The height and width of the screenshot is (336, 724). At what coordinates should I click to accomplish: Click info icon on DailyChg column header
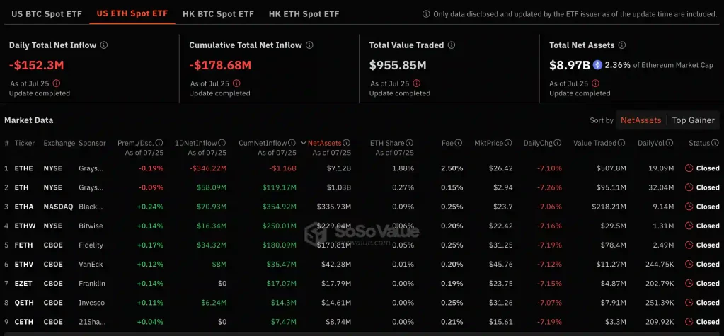(557, 143)
